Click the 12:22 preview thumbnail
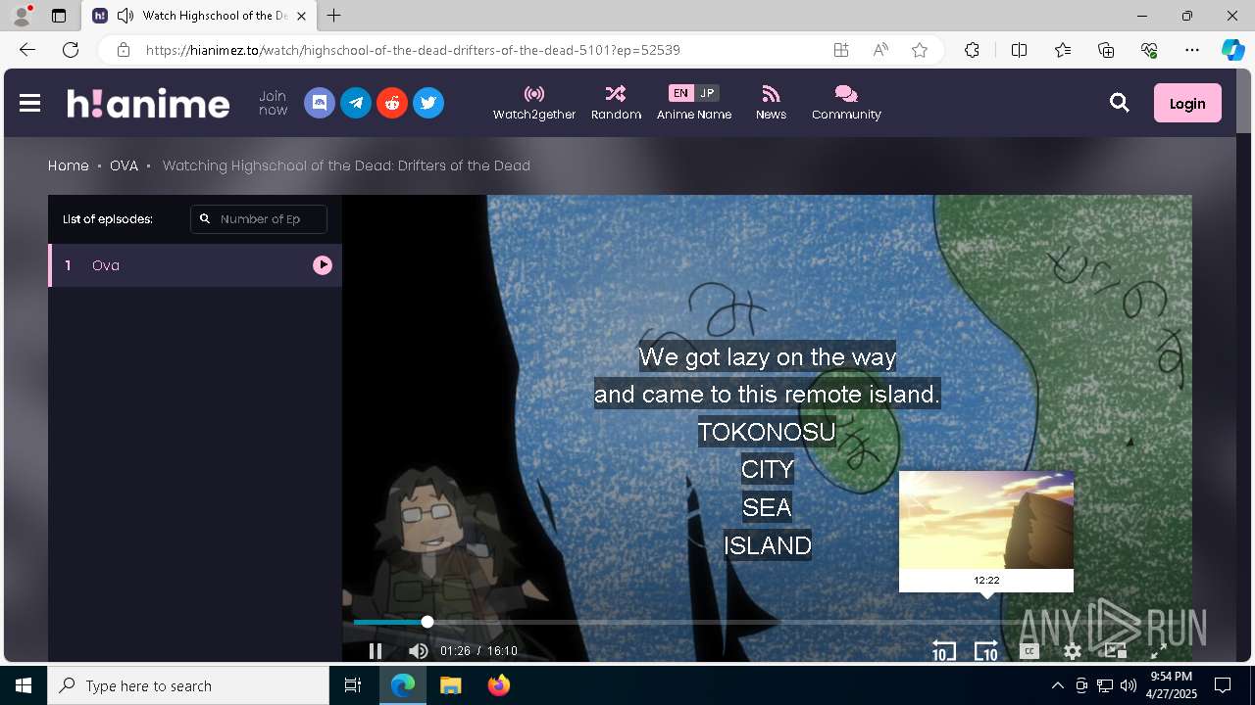The height and width of the screenshot is (705, 1255). click(x=986, y=520)
